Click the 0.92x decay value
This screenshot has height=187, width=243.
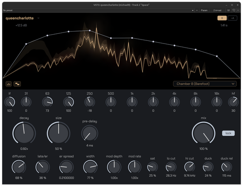(24, 149)
